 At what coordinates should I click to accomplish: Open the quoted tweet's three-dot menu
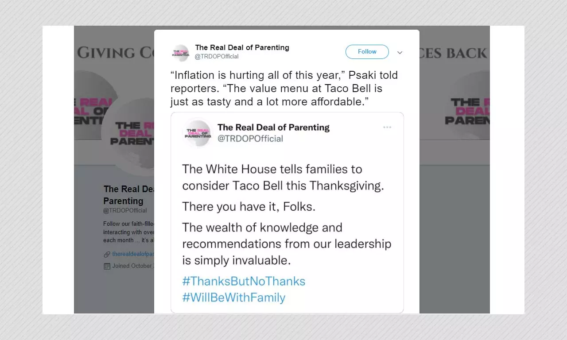[x=387, y=127]
